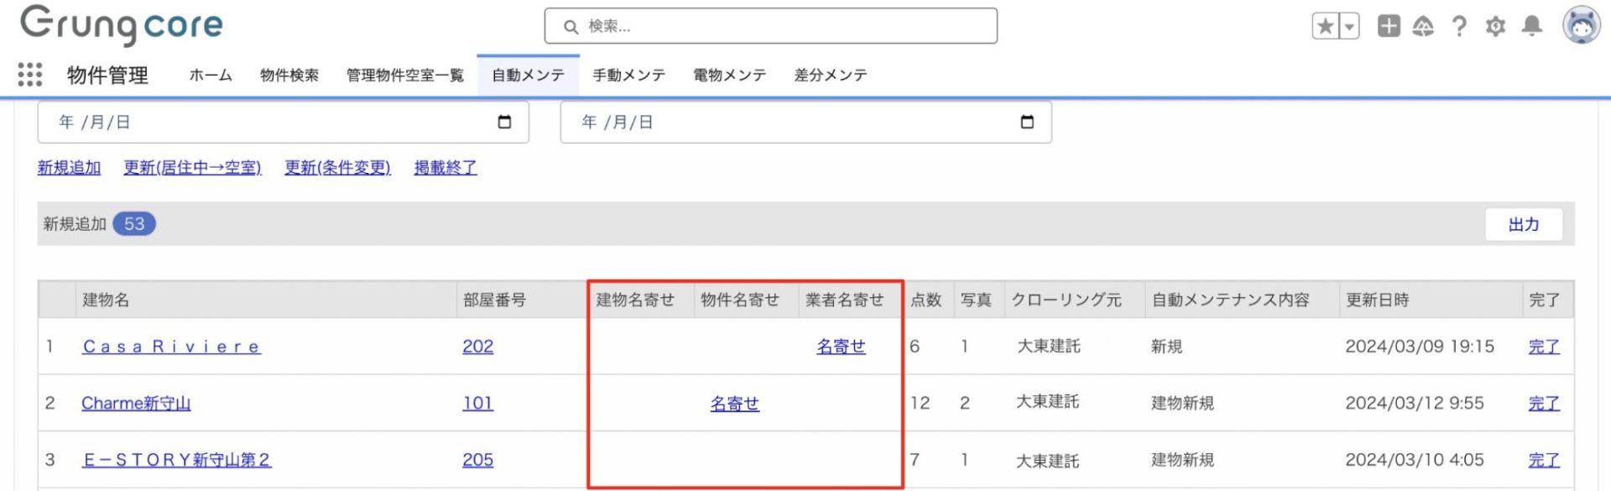Open the Charme新守山 building link
The height and width of the screenshot is (491, 1611).
click(x=136, y=403)
